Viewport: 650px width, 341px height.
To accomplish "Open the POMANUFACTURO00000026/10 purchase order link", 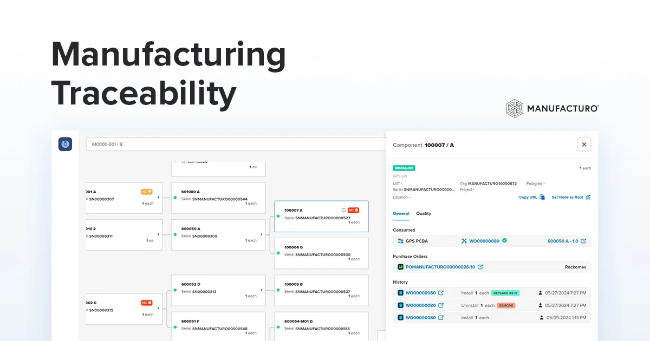I will [440, 267].
